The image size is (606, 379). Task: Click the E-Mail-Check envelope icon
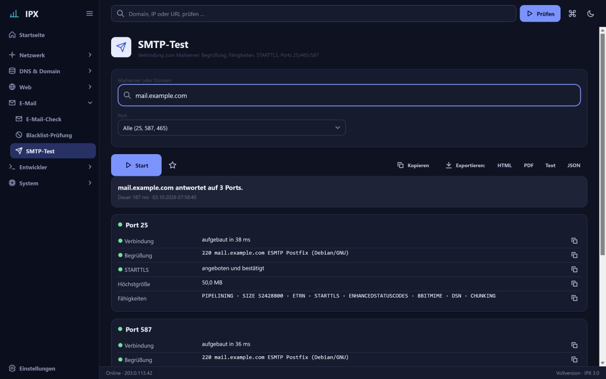19,119
